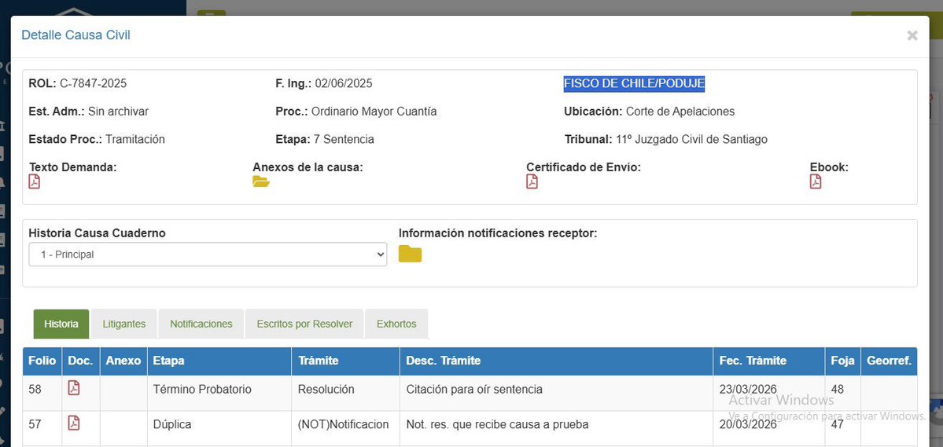Click the Folio column header
The width and height of the screenshot is (943, 447).
point(42,361)
